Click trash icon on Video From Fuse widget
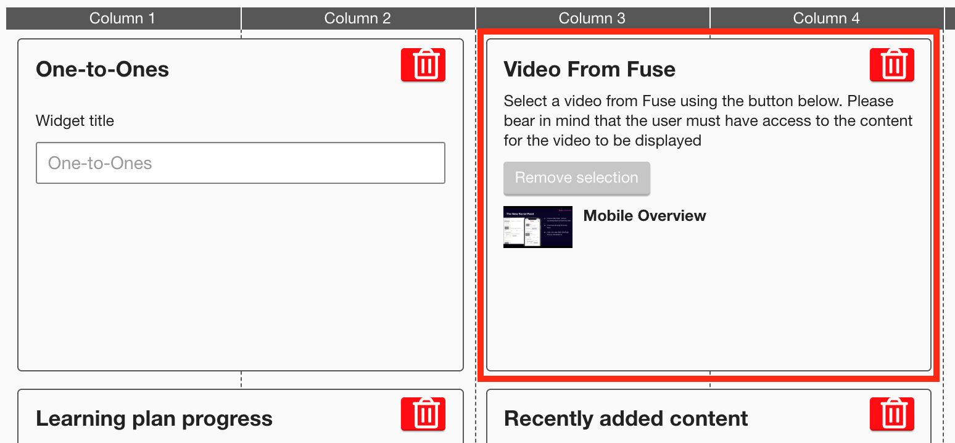Screen dimensions: 955x443 tap(892, 65)
